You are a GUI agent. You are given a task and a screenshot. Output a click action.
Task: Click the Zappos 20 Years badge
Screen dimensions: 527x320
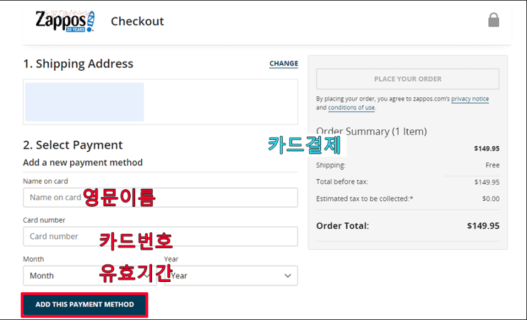[76, 30]
